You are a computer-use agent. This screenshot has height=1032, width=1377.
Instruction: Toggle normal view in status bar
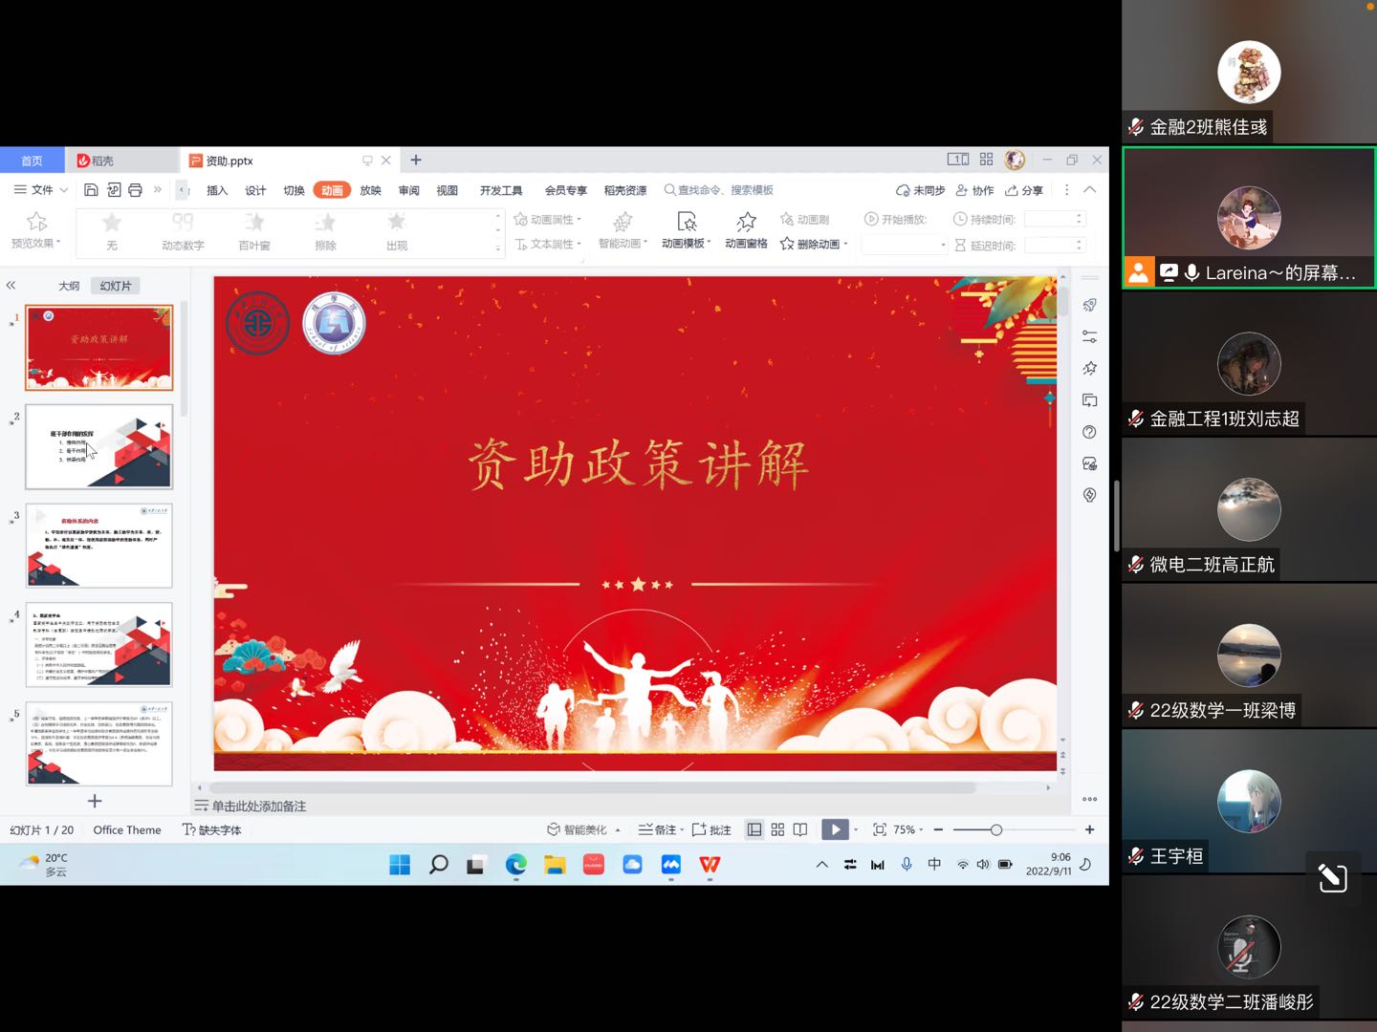(x=754, y=829)
